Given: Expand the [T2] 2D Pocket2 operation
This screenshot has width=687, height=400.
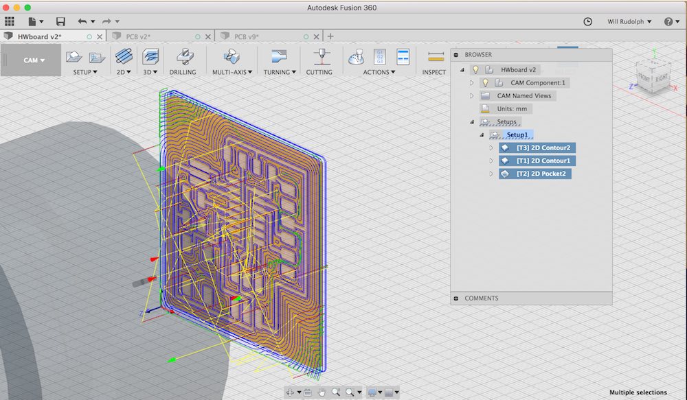Looking at the screenshot, I should pos(491,174).
